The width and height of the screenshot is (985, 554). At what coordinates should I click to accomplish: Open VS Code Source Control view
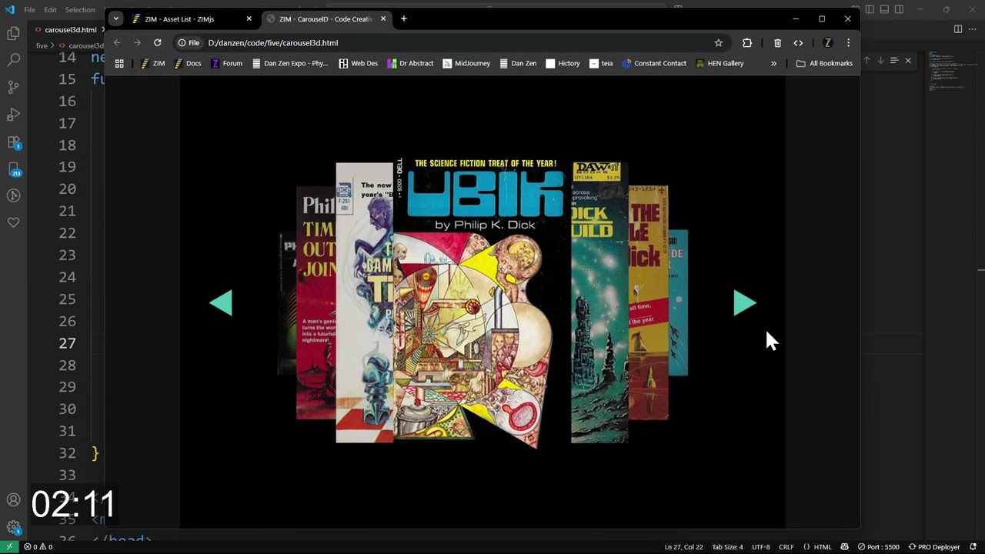(13, 87)
